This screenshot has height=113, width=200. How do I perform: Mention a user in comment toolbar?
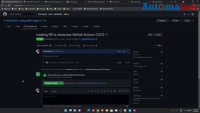click(120, 91)
